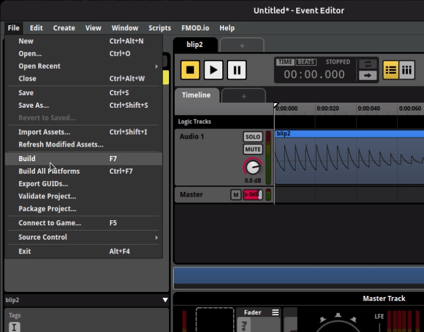Switch to mixer strip view icon

point(407,70)
